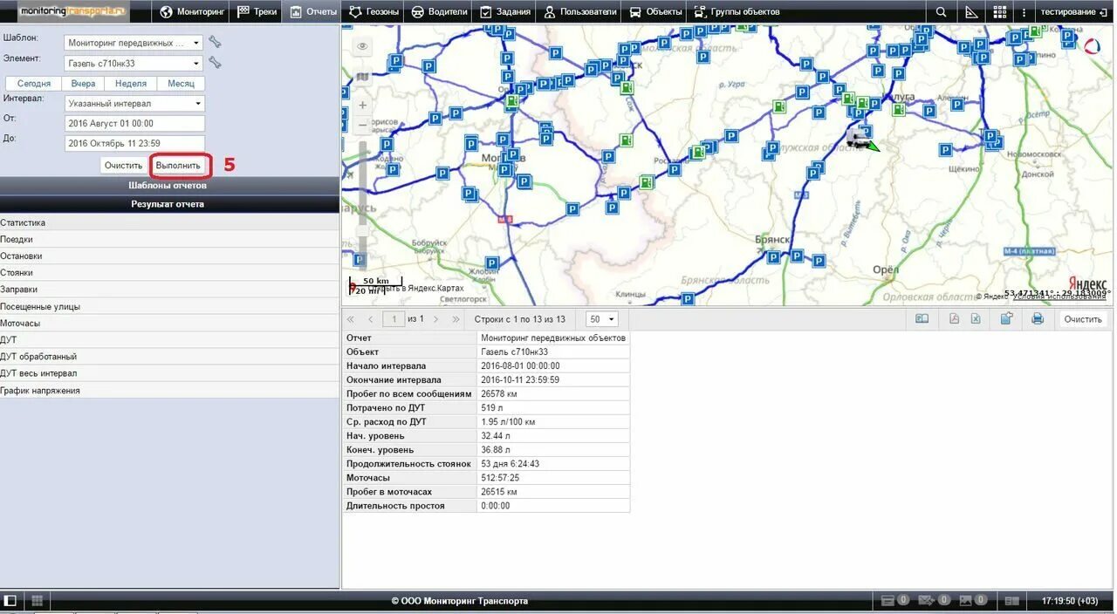Open the Объекты tab
The height and width of the screenshot is (614, 1117).
tap(655, 12)
